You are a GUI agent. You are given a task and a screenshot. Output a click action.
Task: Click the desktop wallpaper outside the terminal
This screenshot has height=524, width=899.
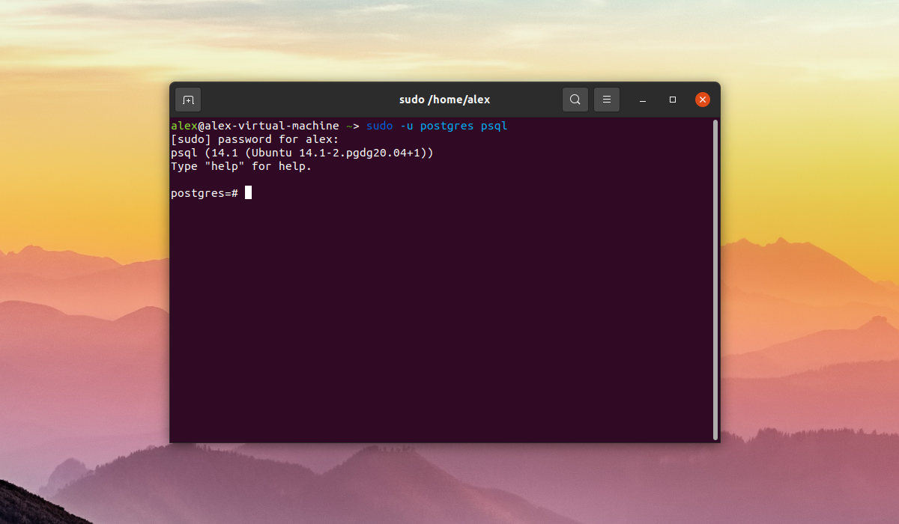[809, 187]
